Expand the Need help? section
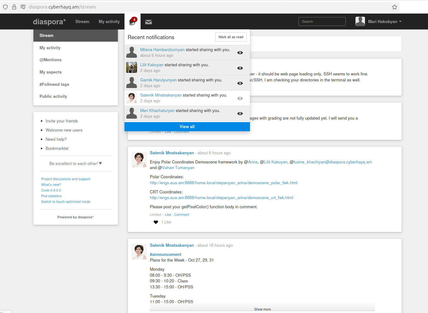The height and width of the screenshot is (313, 428). point(56,139)
